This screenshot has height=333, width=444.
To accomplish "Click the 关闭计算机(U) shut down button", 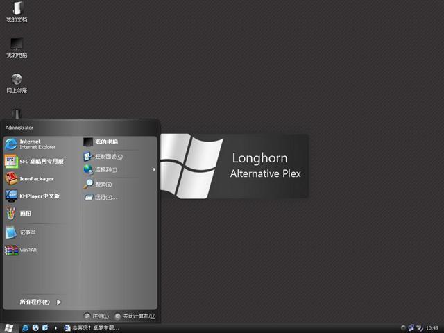I will (135, 316).
